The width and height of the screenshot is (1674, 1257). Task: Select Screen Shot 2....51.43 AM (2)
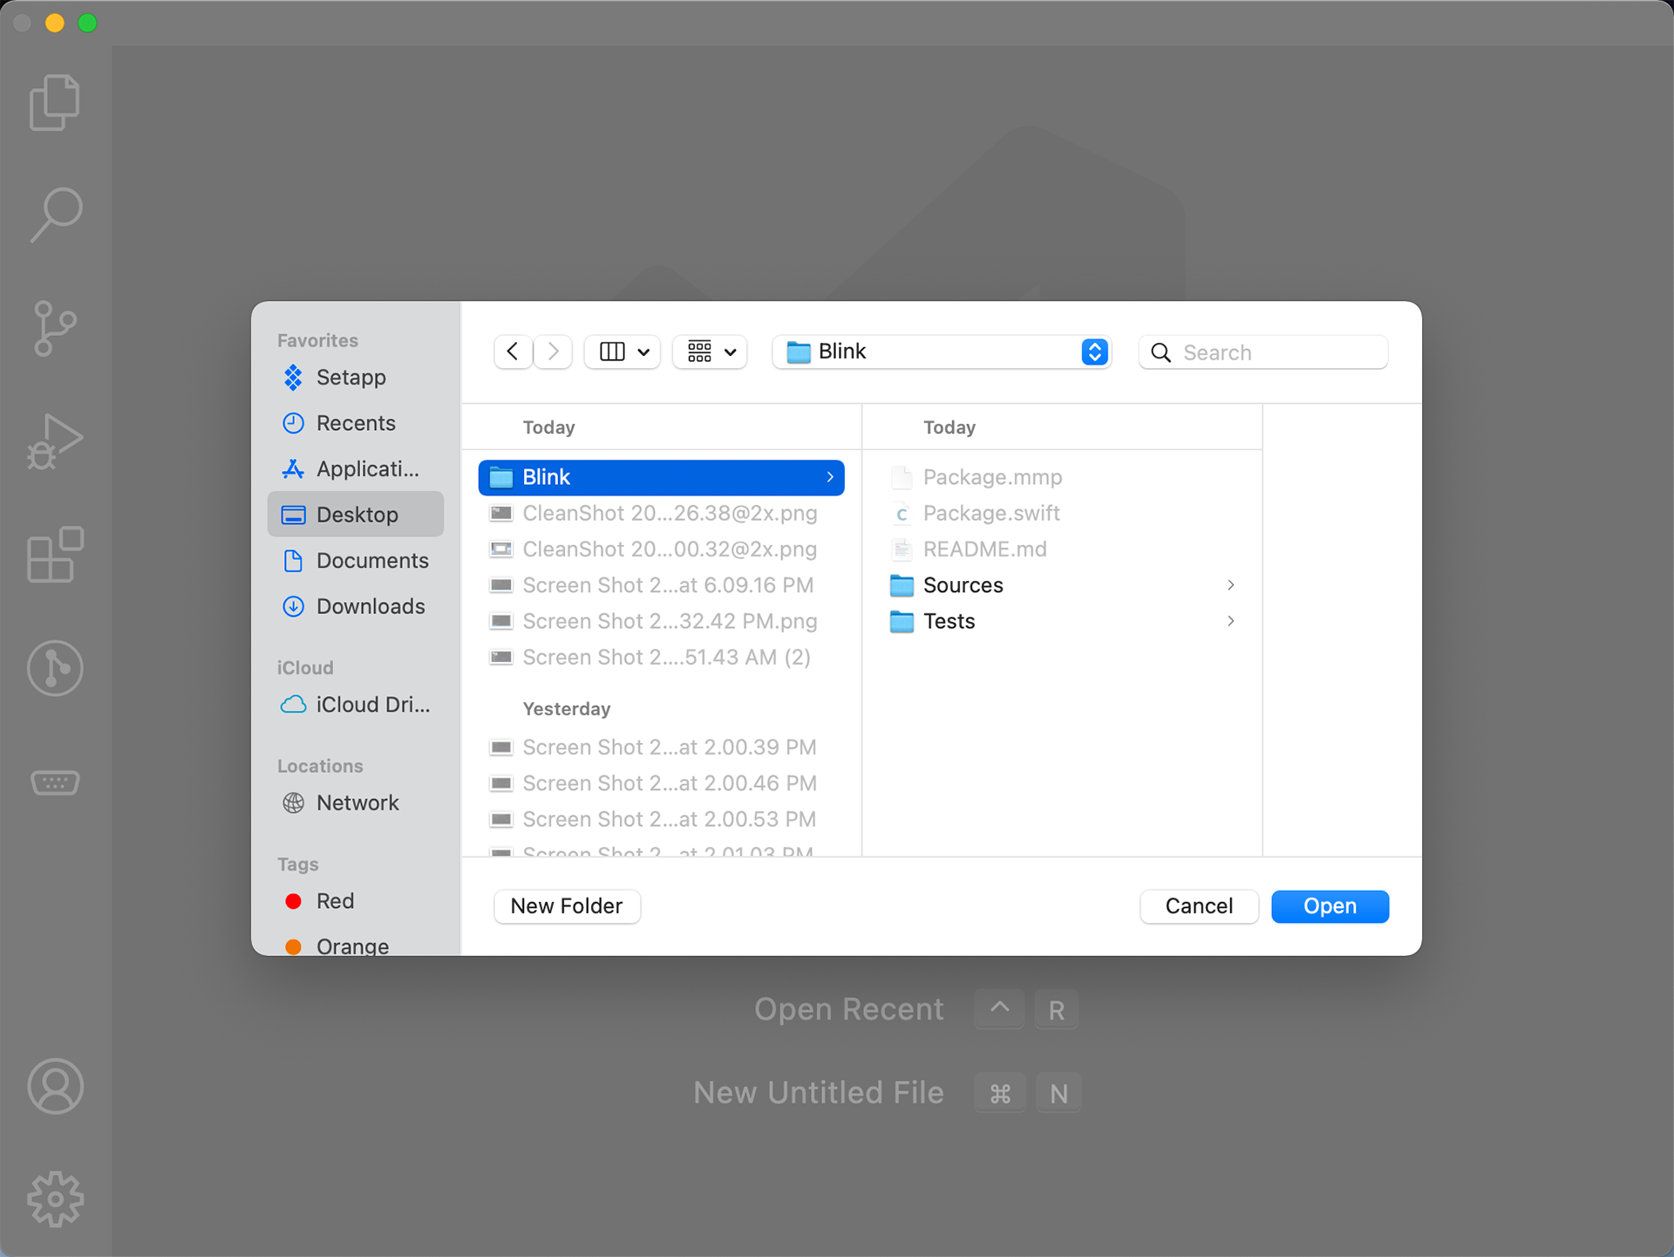click(661, 658)
